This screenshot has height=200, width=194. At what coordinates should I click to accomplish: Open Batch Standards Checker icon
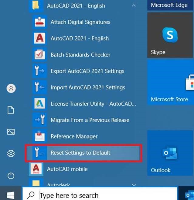tap(39, 55)
